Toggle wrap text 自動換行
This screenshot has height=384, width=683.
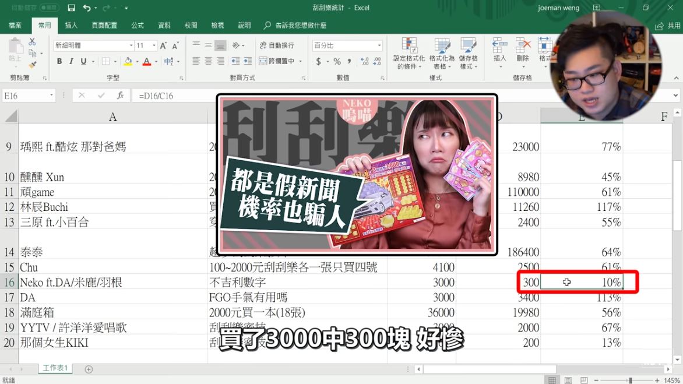276,45
